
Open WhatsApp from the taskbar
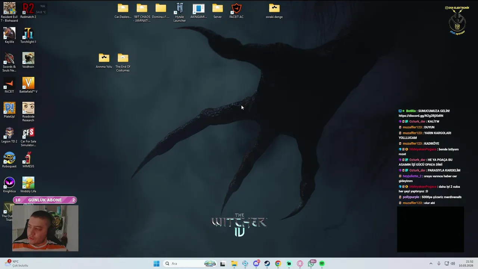pos(311,263)
